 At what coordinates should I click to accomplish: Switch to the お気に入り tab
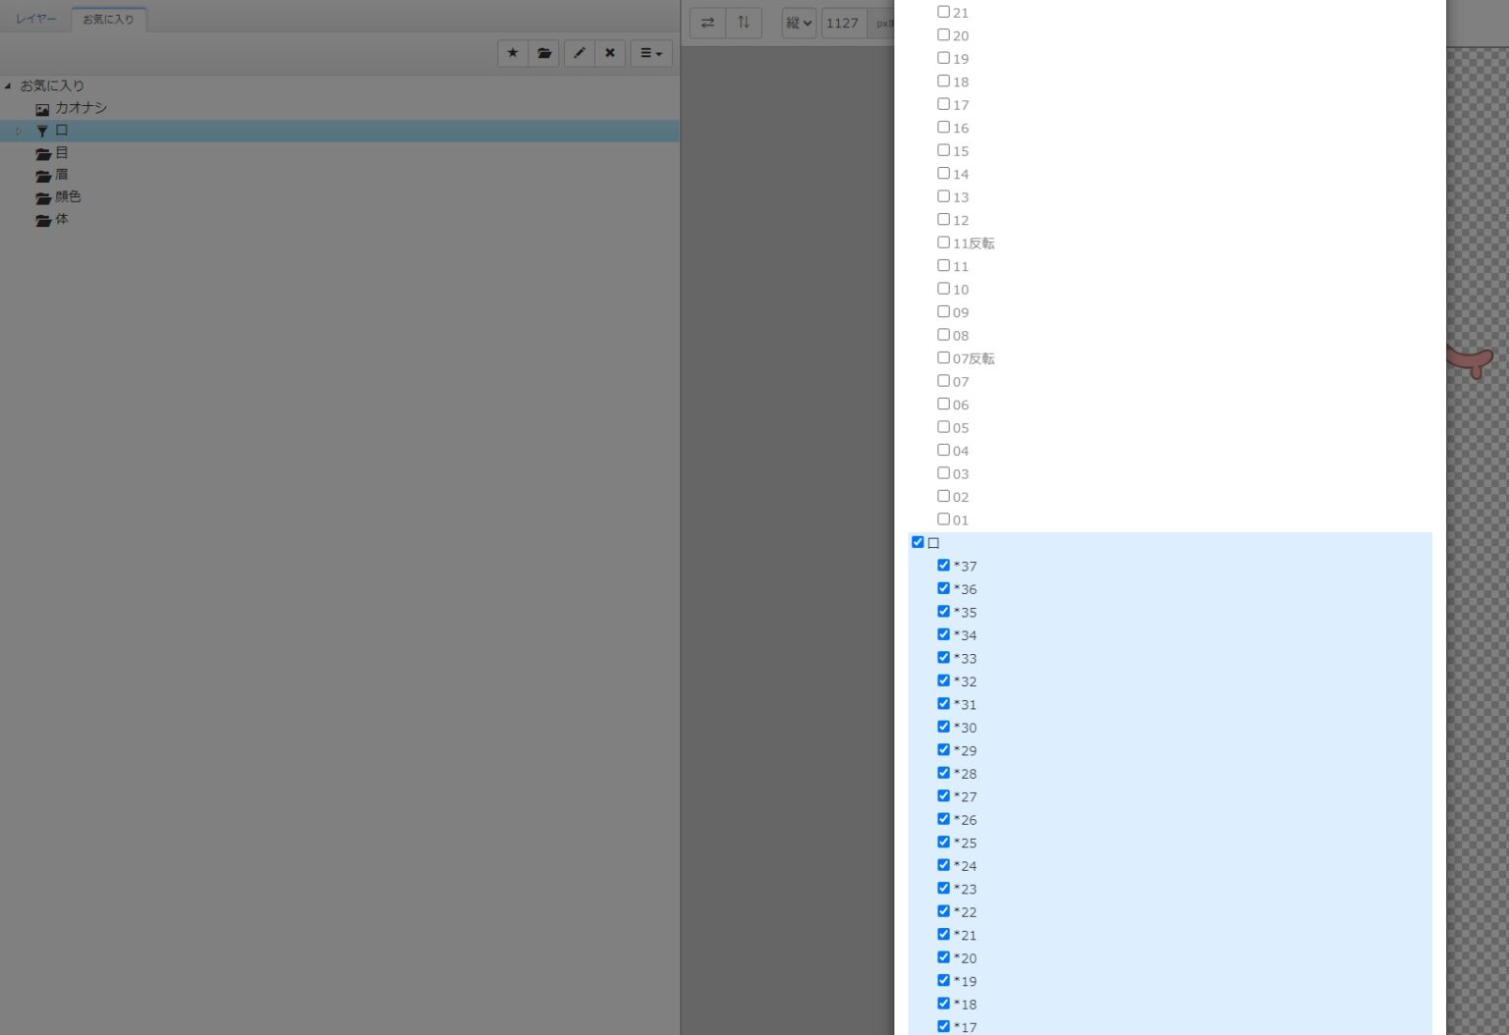(x=108, y=18)
